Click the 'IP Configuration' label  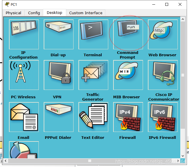tap(23, 55)
